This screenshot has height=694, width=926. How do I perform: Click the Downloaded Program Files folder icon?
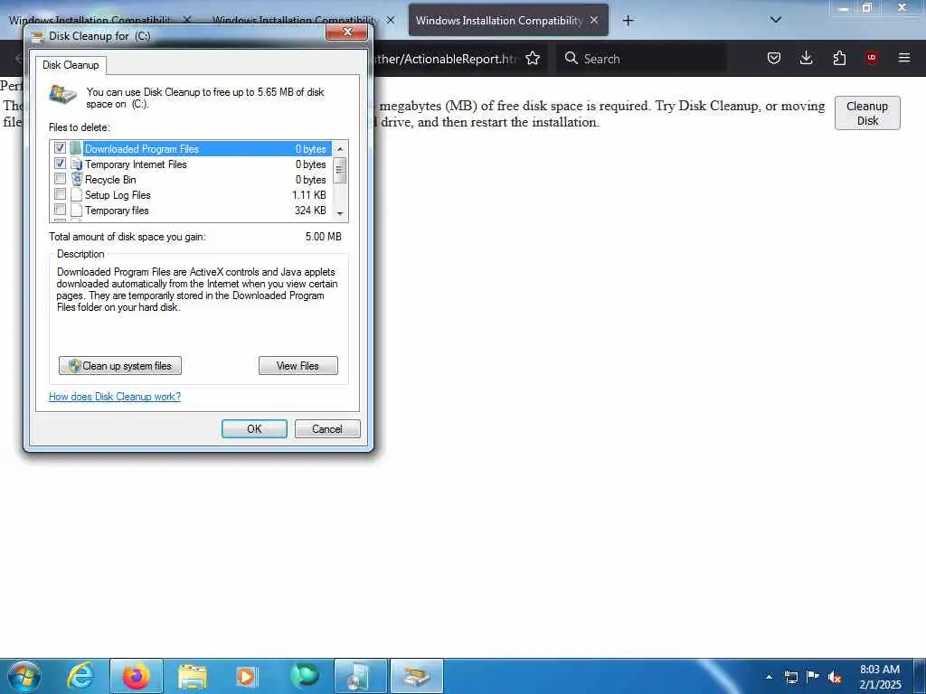[x=76, y=148]
